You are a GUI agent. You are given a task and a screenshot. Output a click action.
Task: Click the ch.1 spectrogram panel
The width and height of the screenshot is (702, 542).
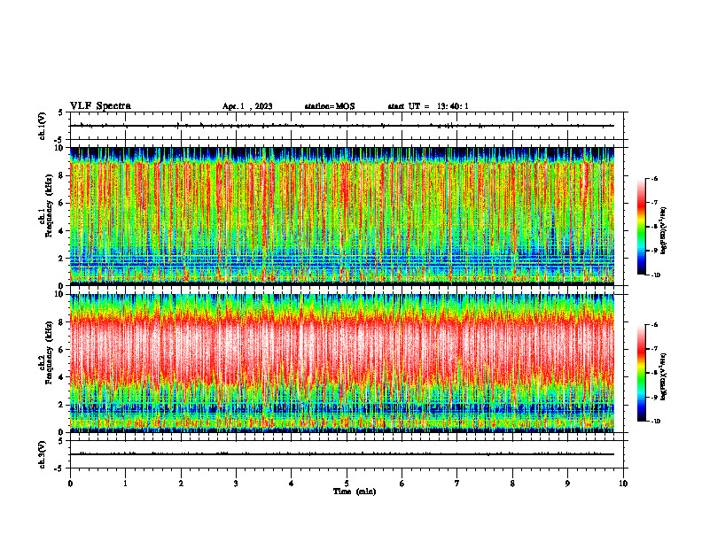[x=342, y=216]
